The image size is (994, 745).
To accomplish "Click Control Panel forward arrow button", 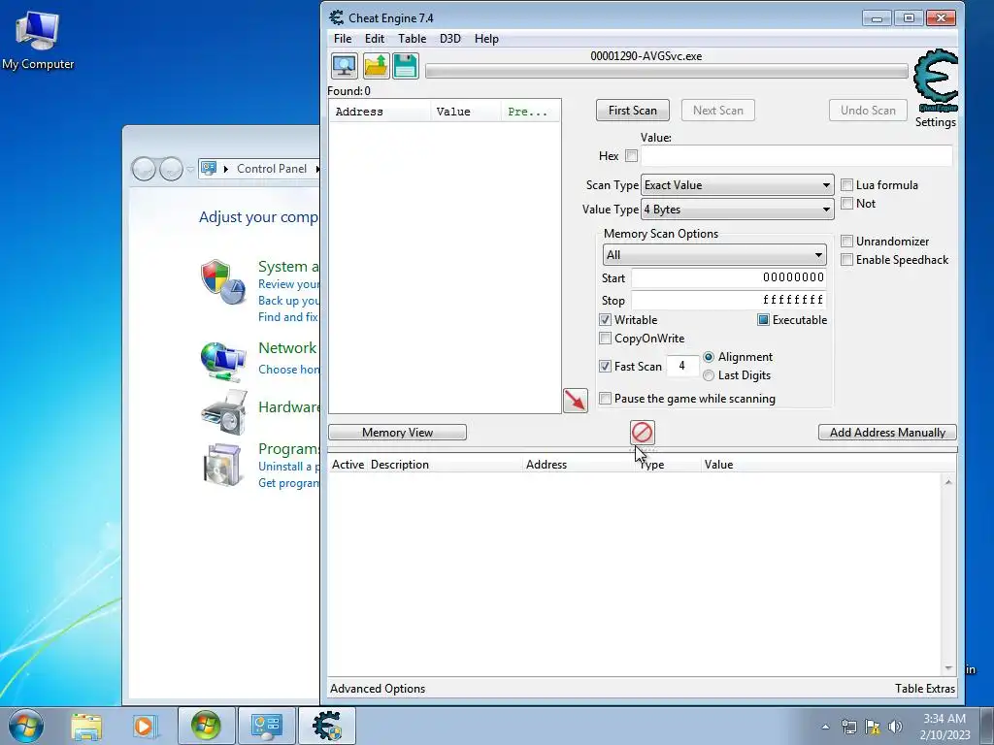I will point(171,169).
